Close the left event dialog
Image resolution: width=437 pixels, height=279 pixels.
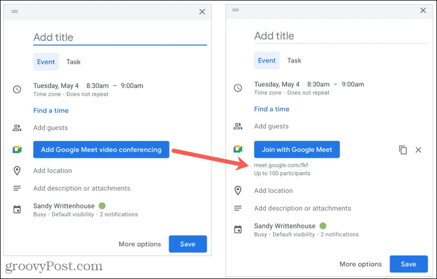[202, 11]
